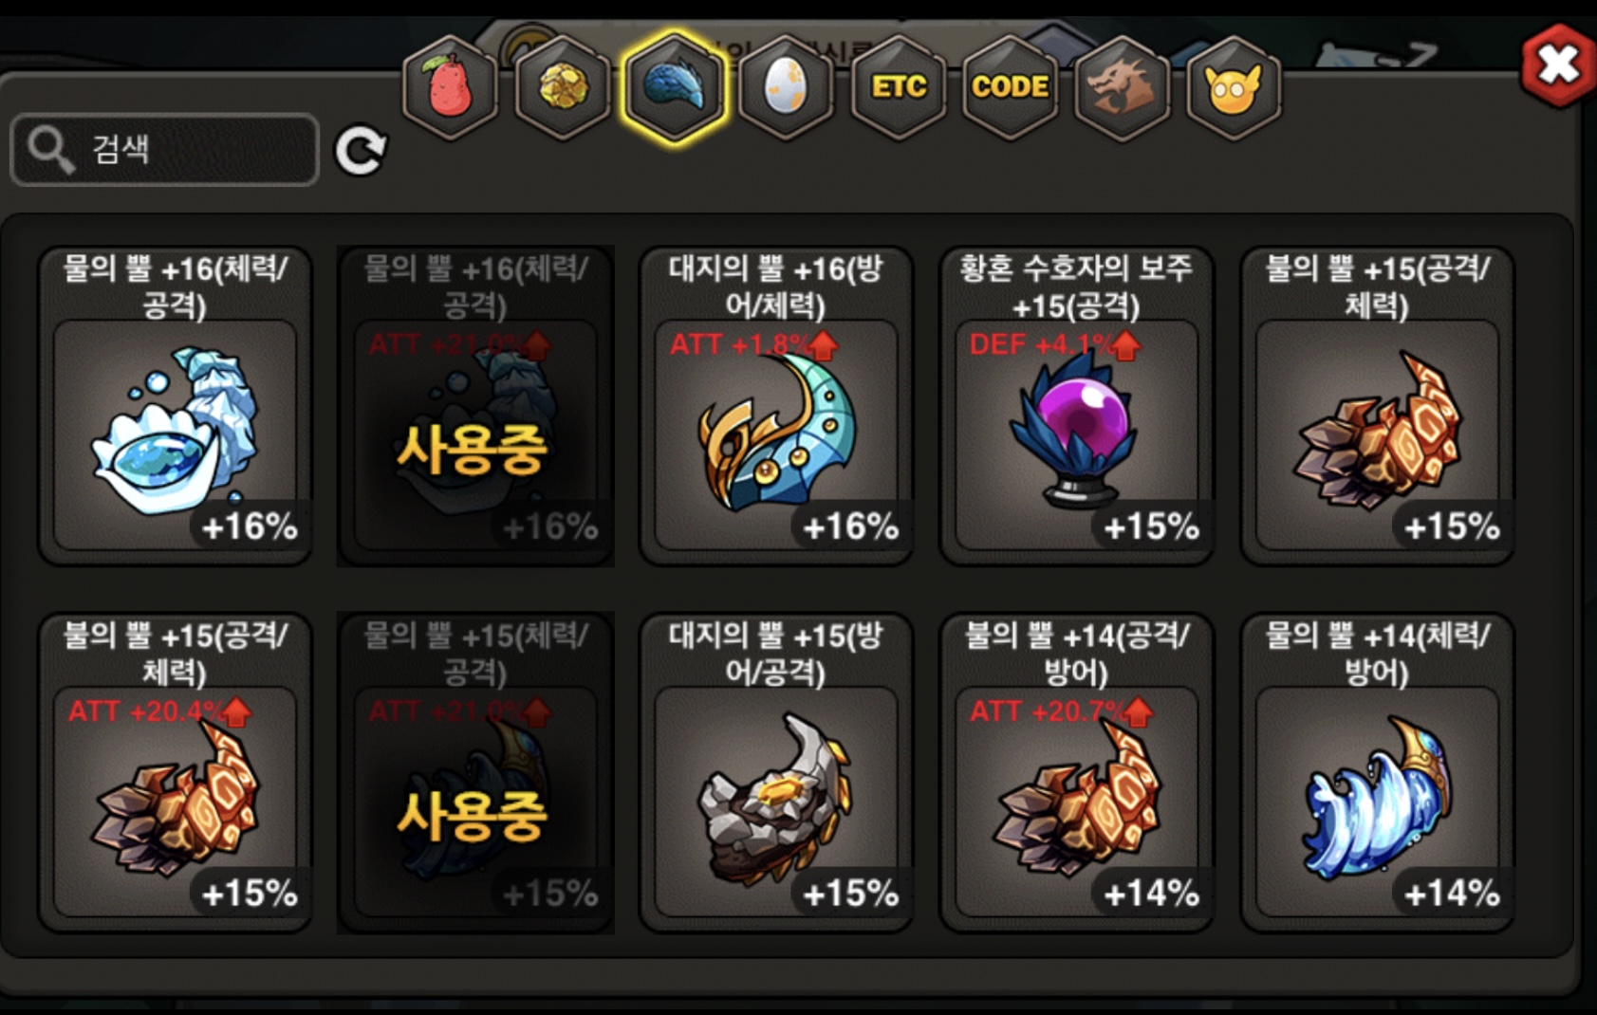Open the gold nugget category tab
The height and width of the screenshot is (1015, 1597).
pyautogui.click(x=562, y=86)
